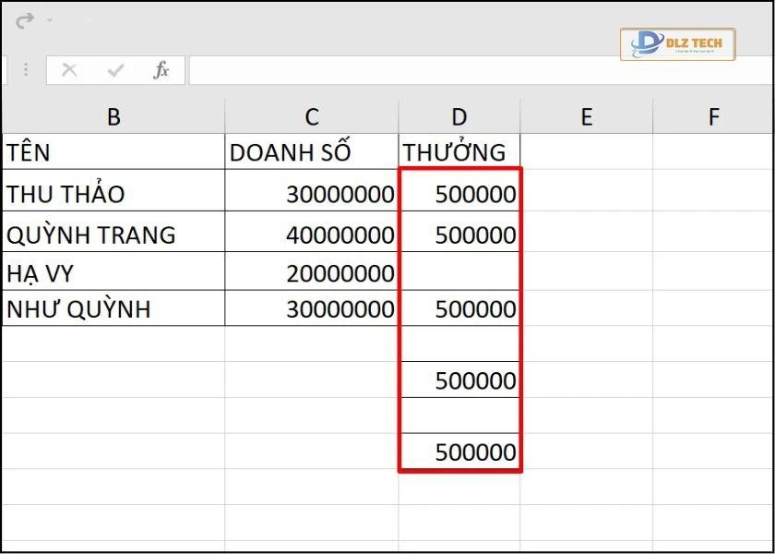Image resolution: width=775 pixels, height=554 pixels.
Task: Select the THƯỞNG header cell
Action: pos(459,152)
